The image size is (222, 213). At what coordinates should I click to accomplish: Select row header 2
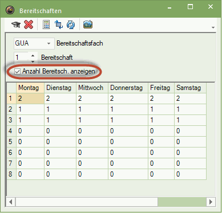coord(11,109)
